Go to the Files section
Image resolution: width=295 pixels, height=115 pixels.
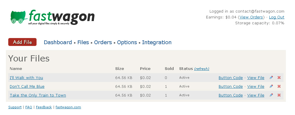[x=83, y=42]
